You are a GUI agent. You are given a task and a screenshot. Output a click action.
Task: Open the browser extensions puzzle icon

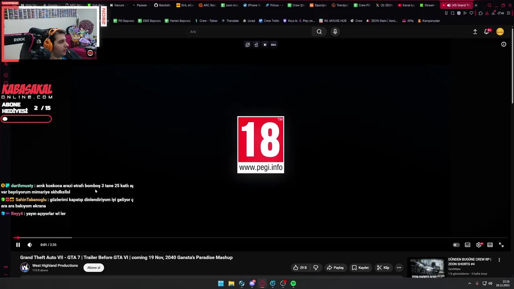(481, 13)
